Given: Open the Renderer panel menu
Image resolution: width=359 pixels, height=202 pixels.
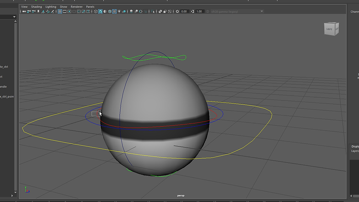Looking at the screenshot, I should tap(77, 6).
